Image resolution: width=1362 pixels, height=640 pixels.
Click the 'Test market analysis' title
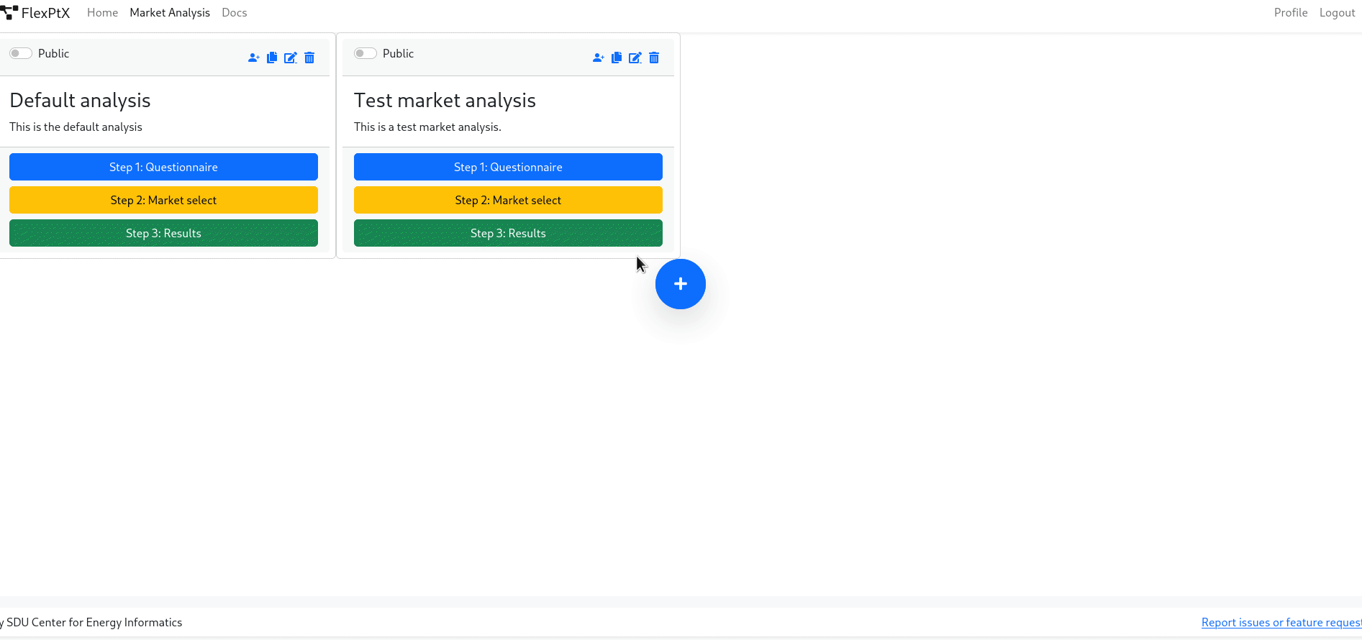[x=445, y=100]
